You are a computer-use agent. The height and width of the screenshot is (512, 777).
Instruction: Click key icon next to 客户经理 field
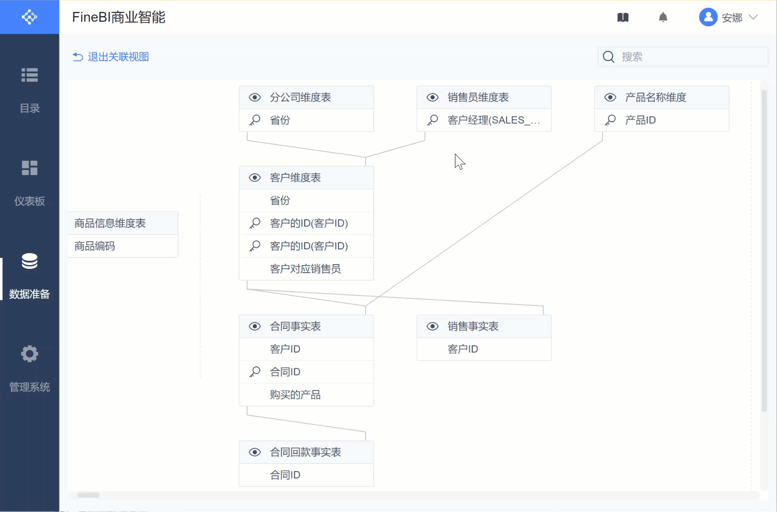point(433,120)
